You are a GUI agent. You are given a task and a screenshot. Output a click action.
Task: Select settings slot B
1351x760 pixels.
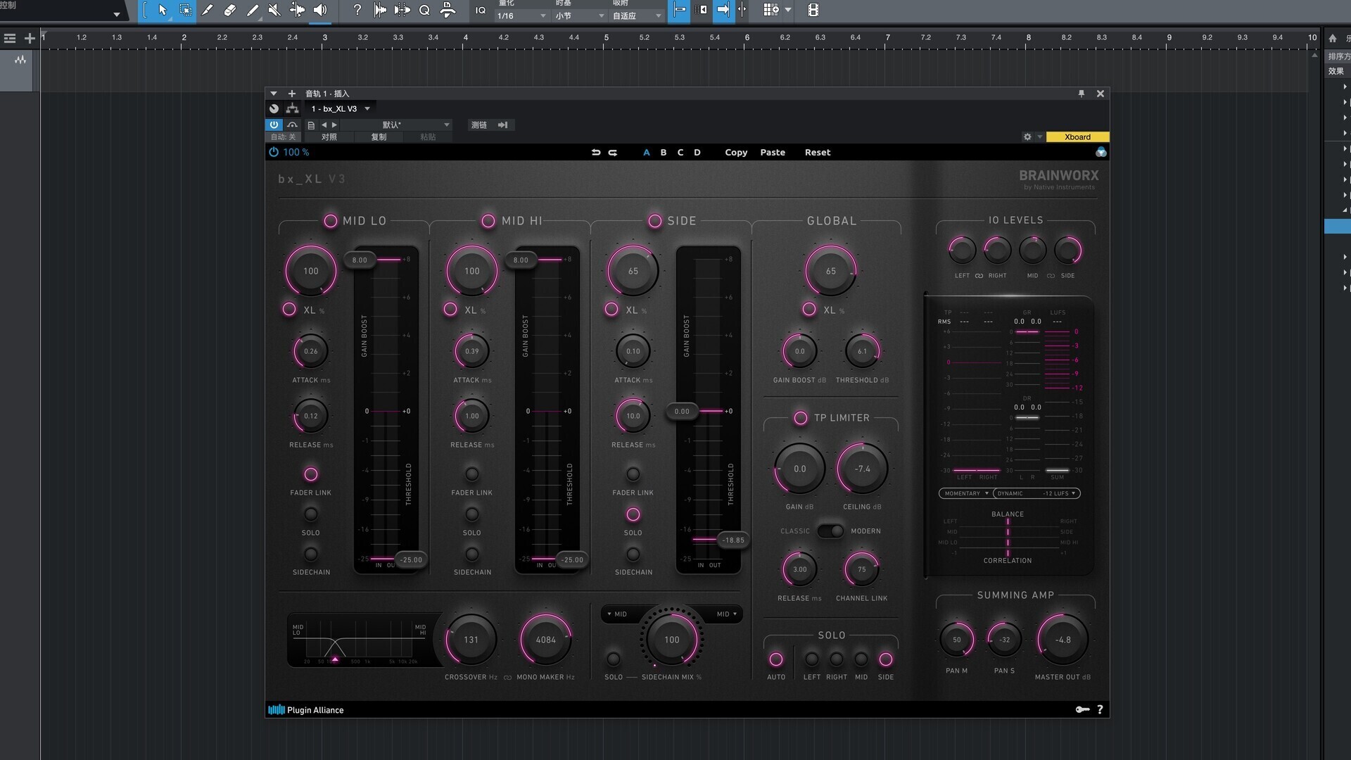pyautogui.click(x=664, y=152)
